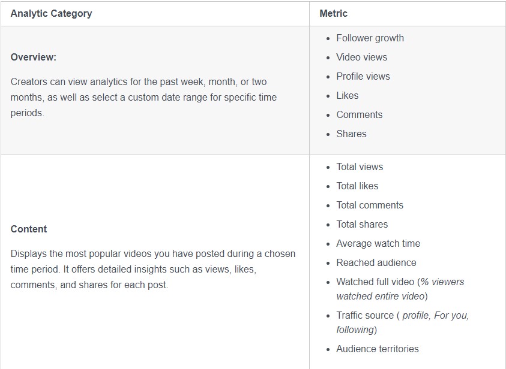Viewport: 506px width, 369px height.
Task: Select the Overview heading text
Action: point(34,58)
